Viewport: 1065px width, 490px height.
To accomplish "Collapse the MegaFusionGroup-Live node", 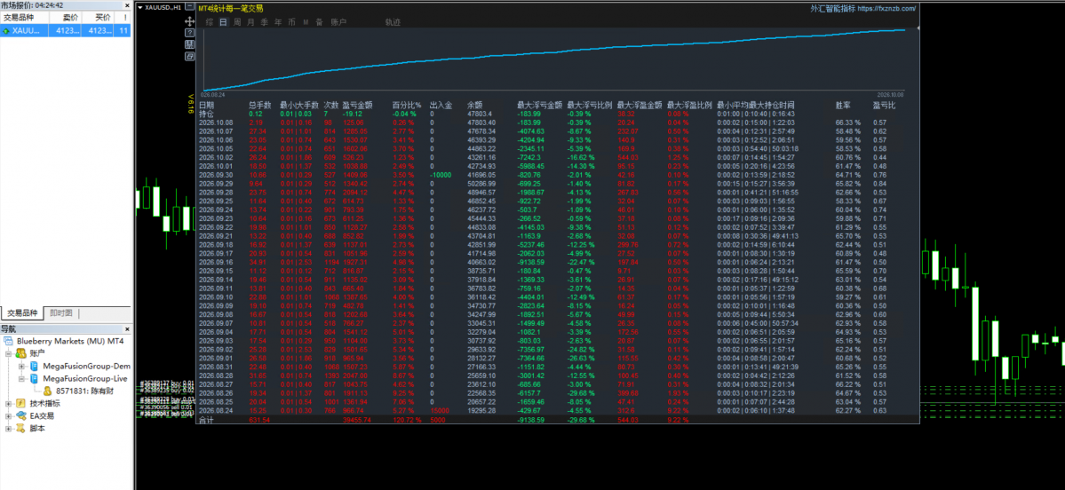I will pos(21,378).
